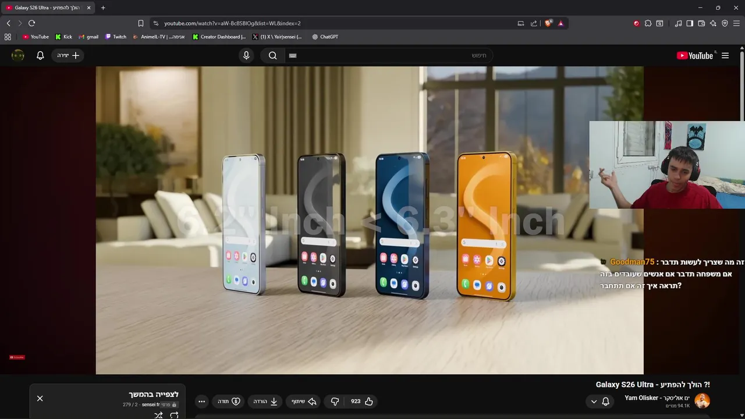This screenshot has width=745, height=419.
Task: Open more actions three-dot menu
Action: pos(201,402)
